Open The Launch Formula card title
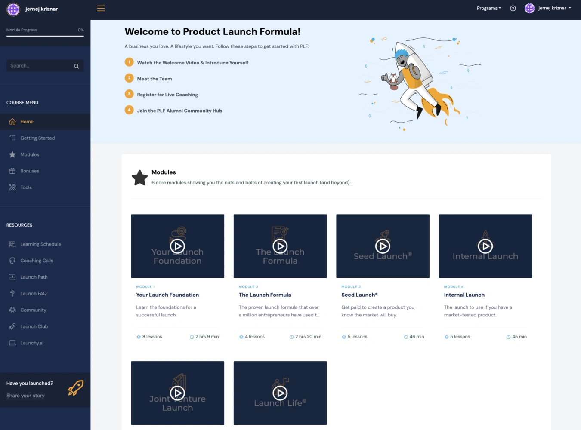 click(265, 295)
